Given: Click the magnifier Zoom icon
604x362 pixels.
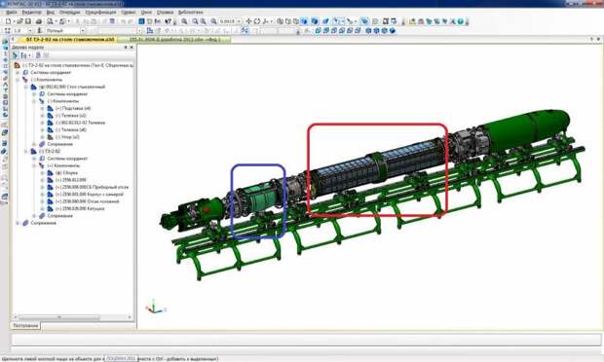Looking at the screenshot, I should [x=184, y=21].
